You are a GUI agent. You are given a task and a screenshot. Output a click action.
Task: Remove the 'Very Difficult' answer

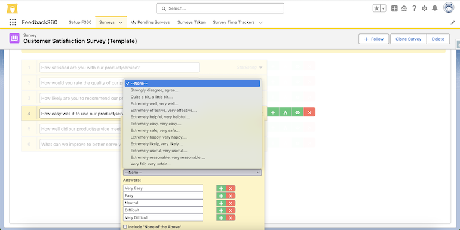tap(231, 217)
